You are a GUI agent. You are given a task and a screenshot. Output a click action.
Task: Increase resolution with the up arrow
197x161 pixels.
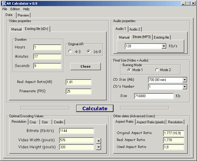[x=99, y=141]
